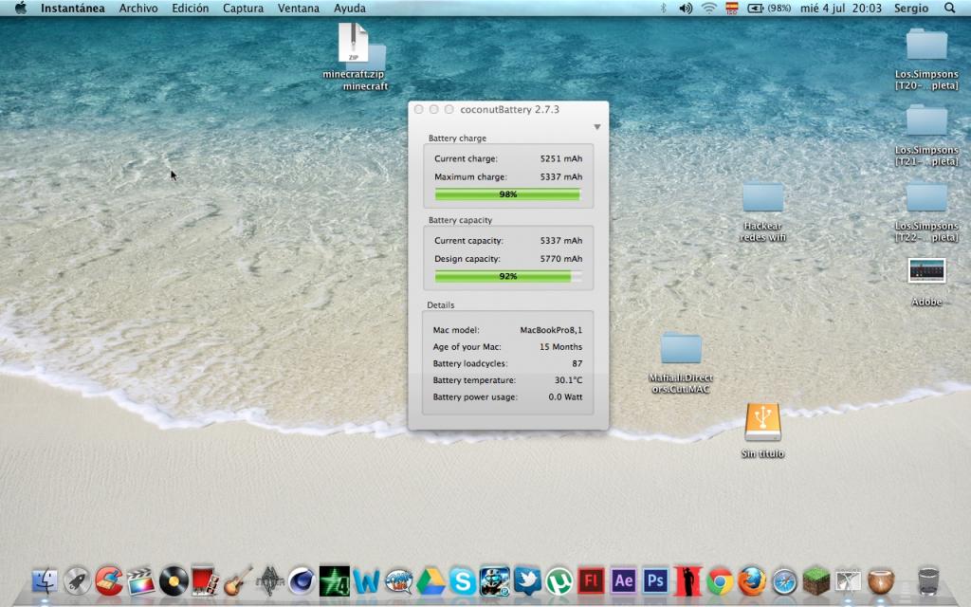This screenshot has width=971, height=607.
Task: Open Finder from the dock
Action: pos(45,581)
